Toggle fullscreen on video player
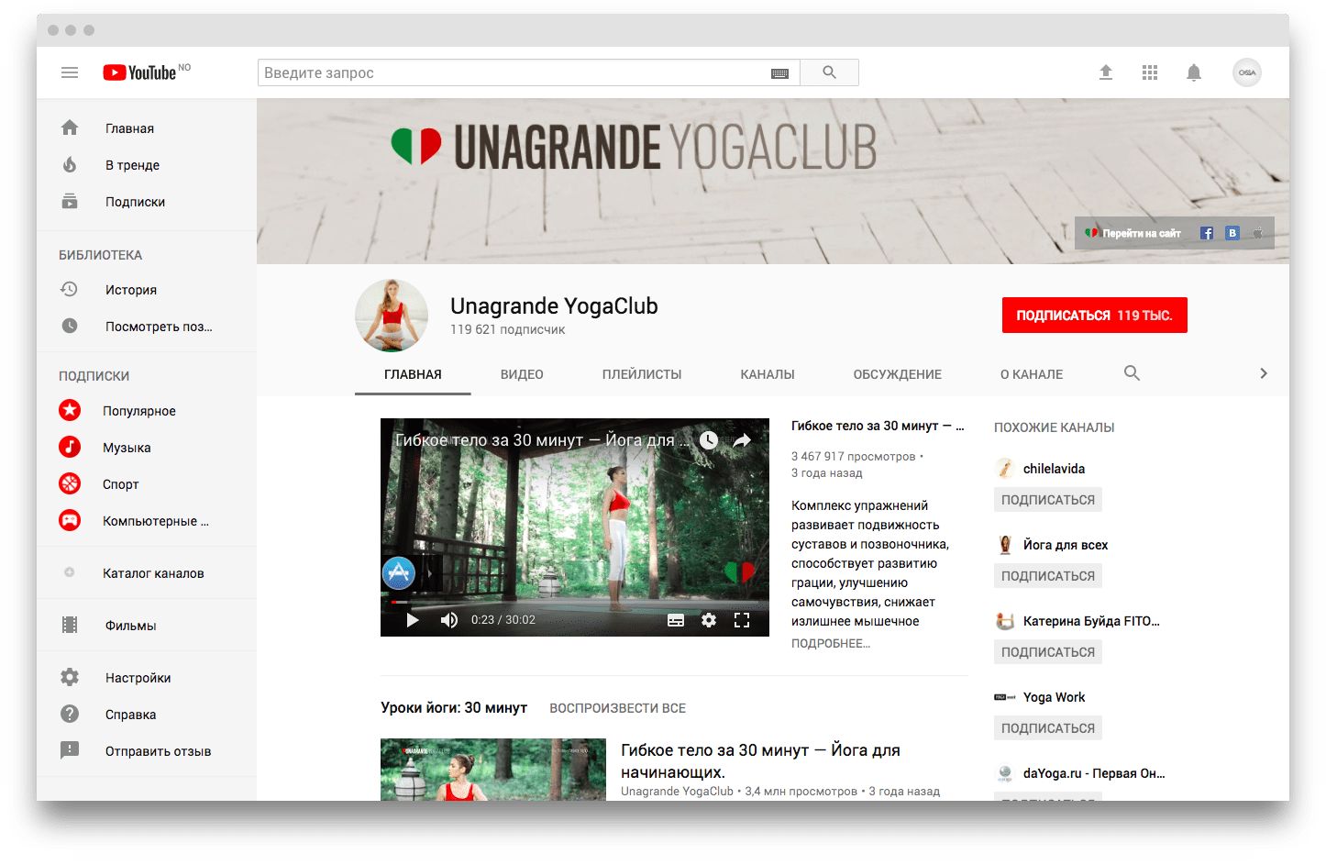Image resolution: width=1326 pixels, height=865 pixels. click(742, 620)
